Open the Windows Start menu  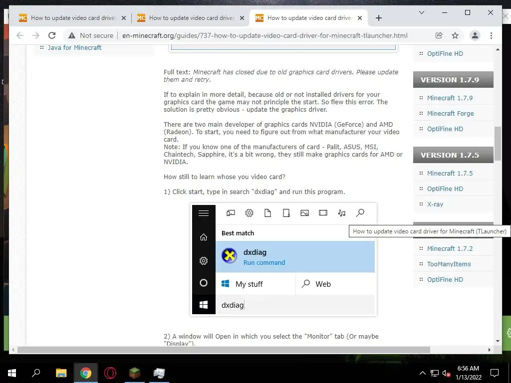pos(12,373)
